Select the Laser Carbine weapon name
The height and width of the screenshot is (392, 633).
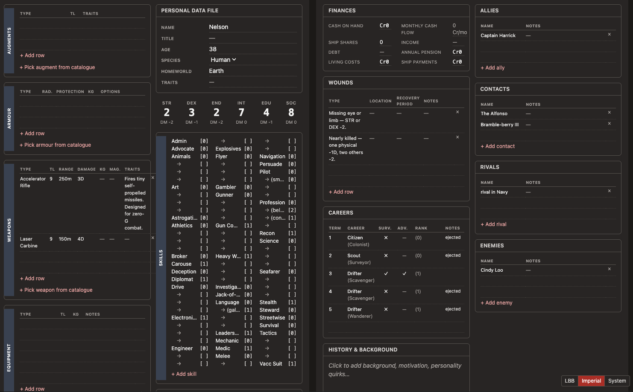tap(29, 242)
